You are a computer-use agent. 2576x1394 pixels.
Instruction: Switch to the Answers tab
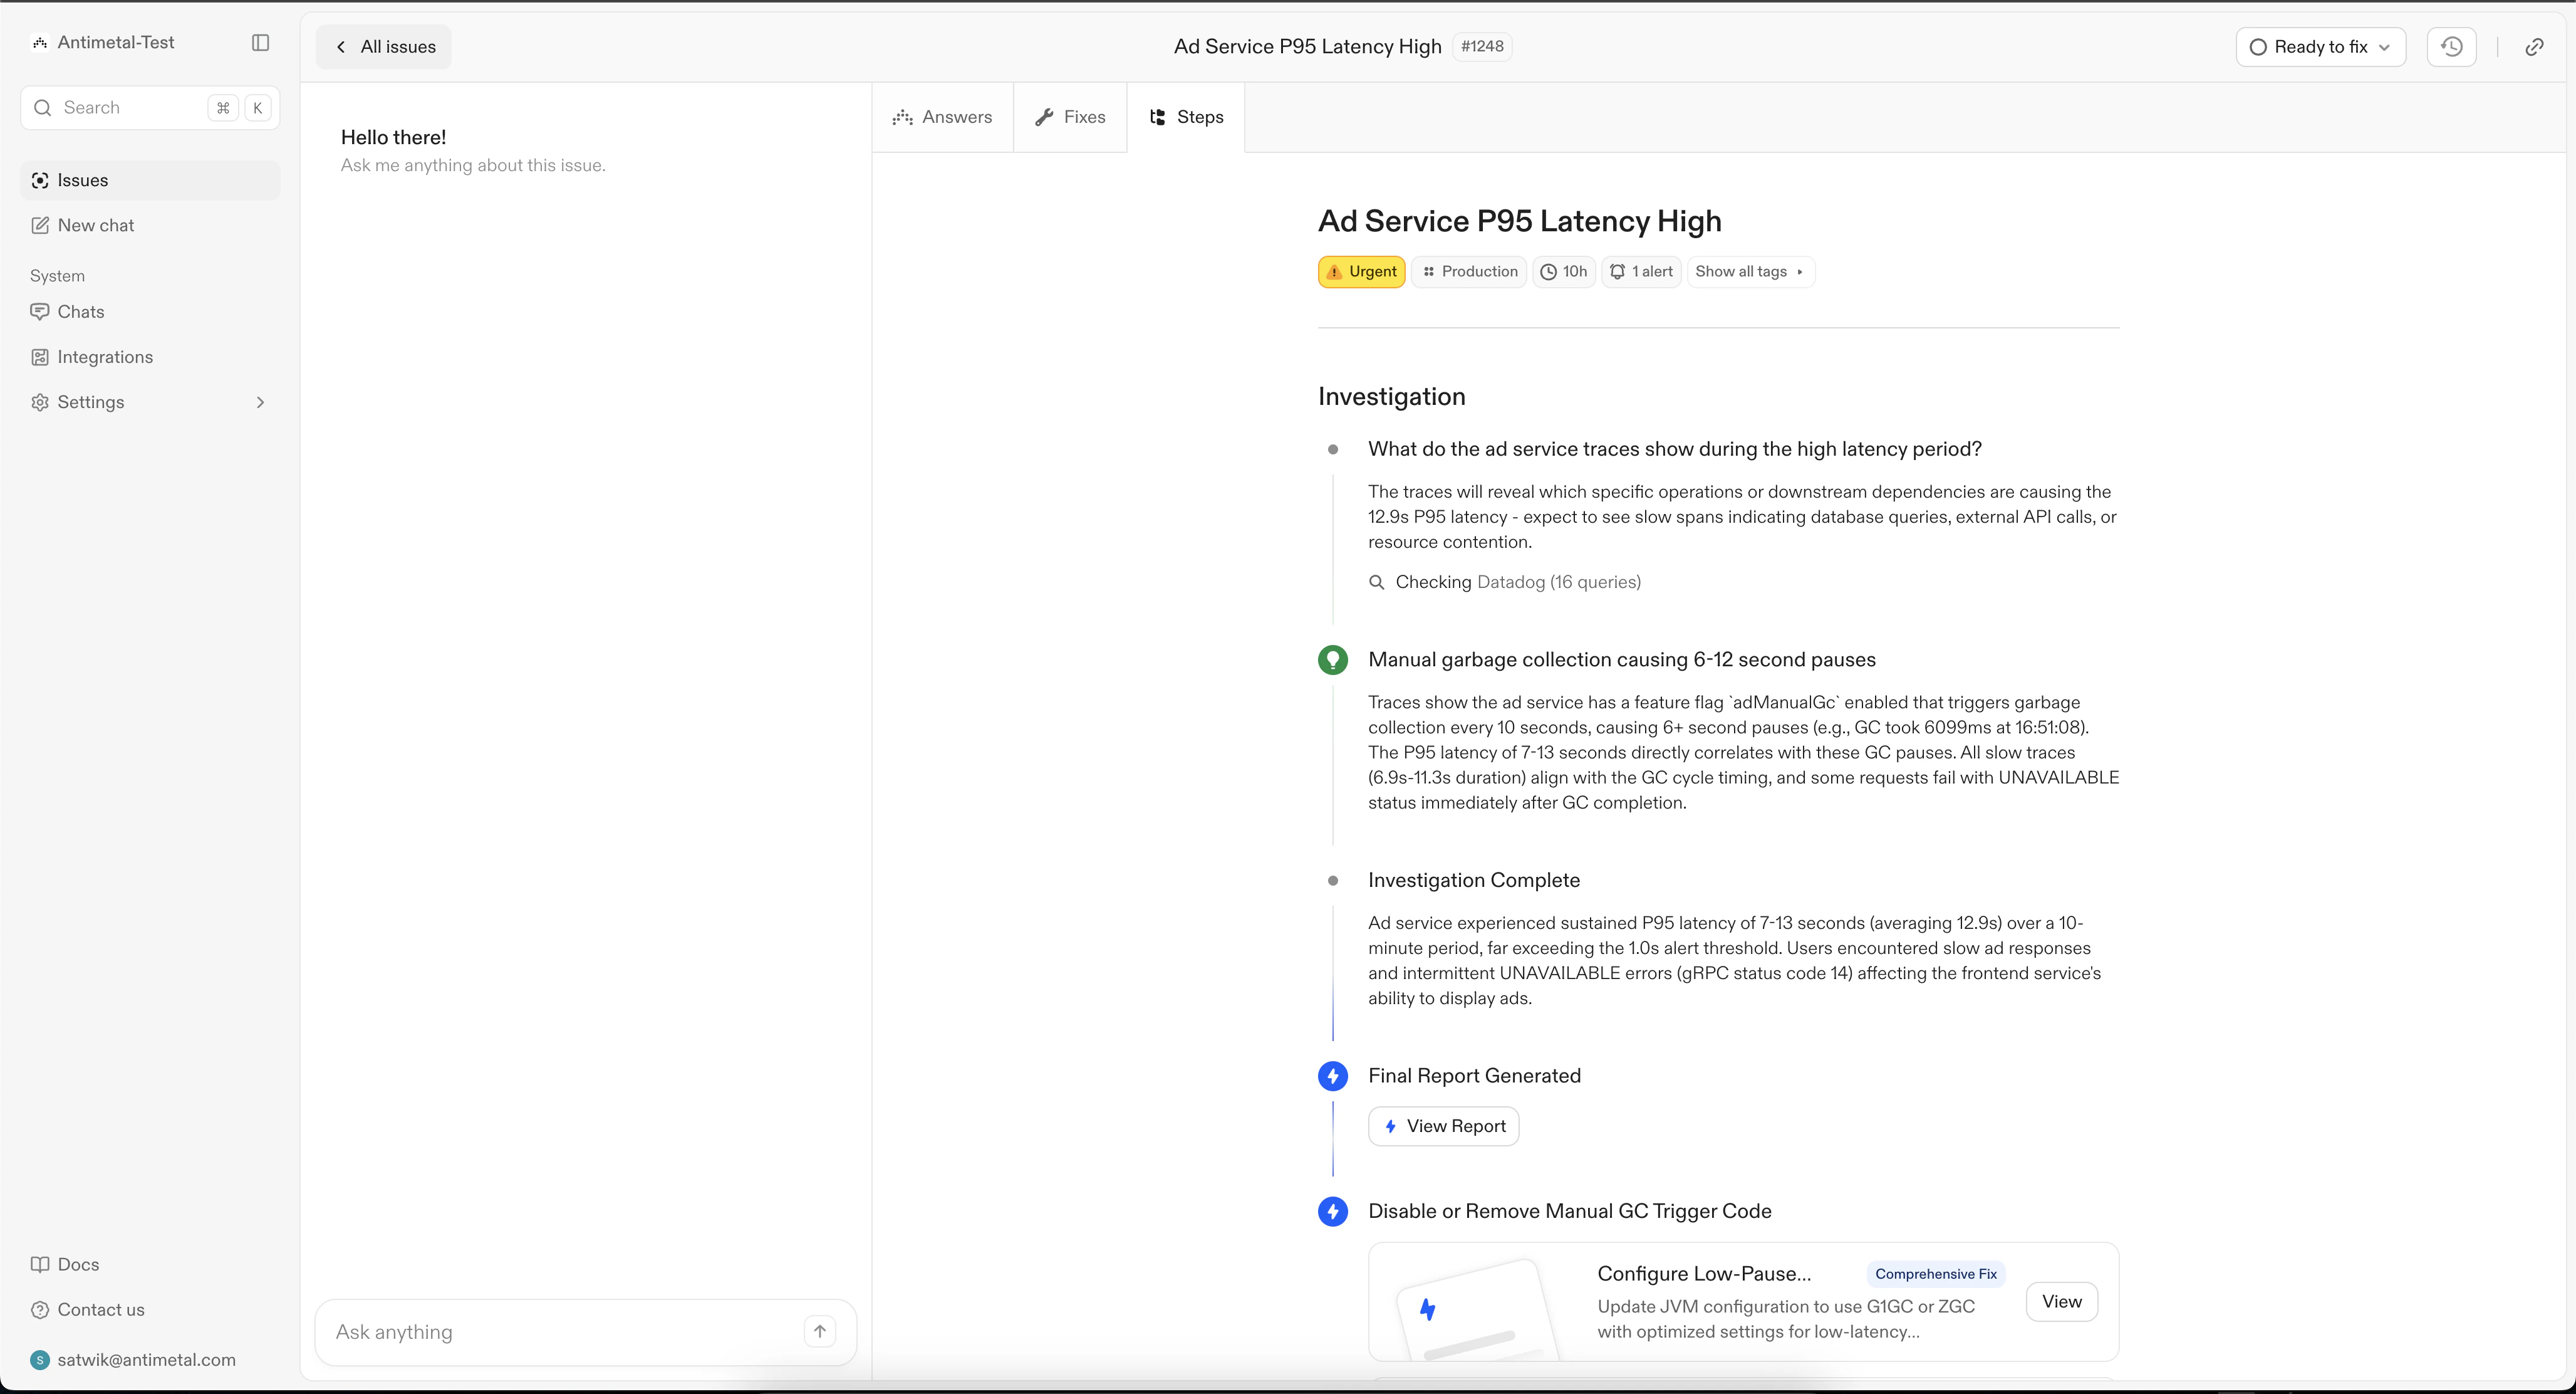tap(942, 117)
